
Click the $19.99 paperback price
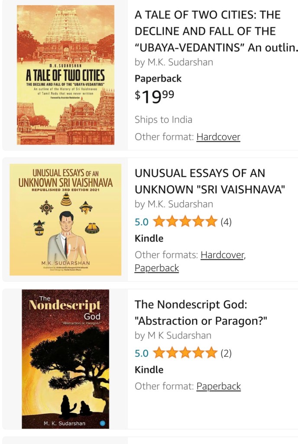(x=155, y=96)
